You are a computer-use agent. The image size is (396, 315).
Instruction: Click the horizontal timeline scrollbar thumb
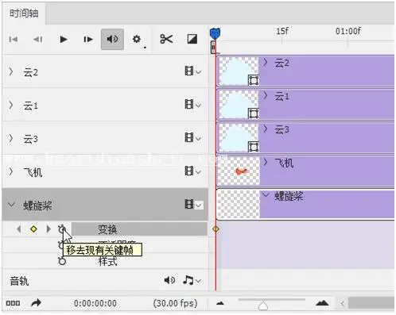pos(371,303)
